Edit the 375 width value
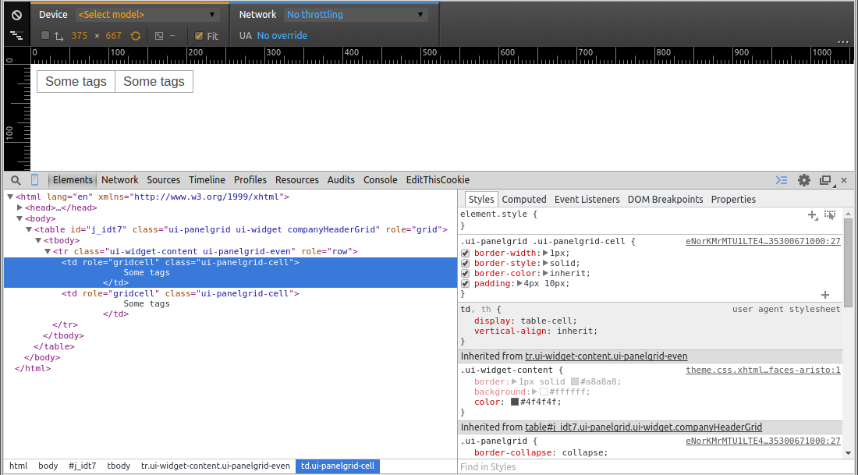 pos(80,36)
